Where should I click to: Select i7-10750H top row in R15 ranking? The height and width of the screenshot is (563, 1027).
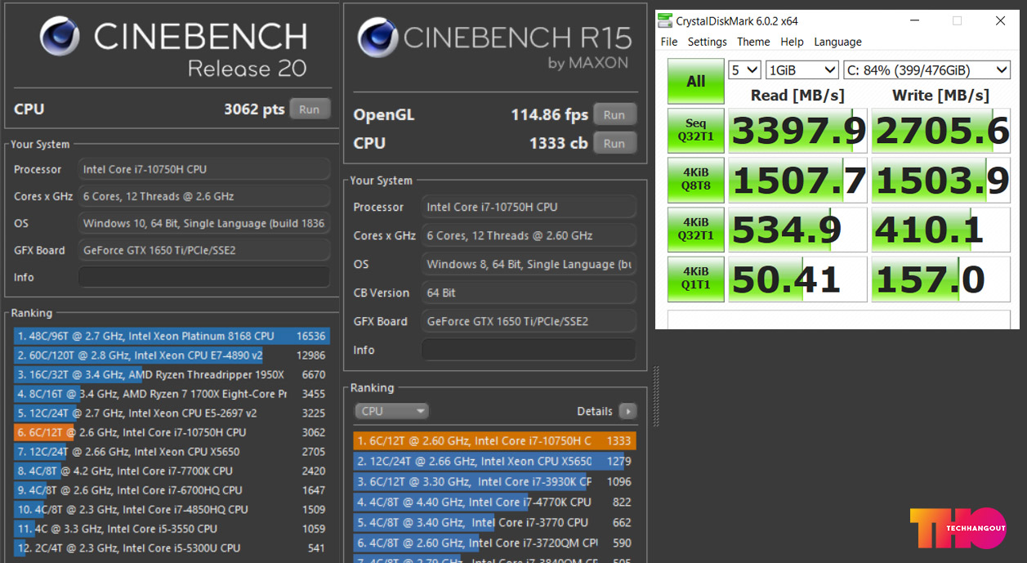click(x=494, y=440)
